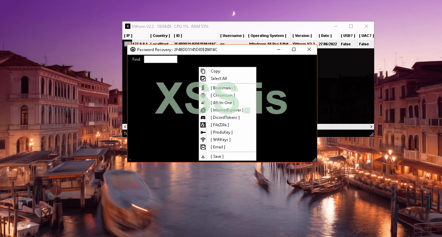Sort by the [ Country ] column header
This screenshot has height=237, width=442.
(160, 36)
